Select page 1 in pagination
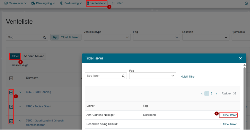This screenshot has height=130, width=250. click(x=207, y=93)
